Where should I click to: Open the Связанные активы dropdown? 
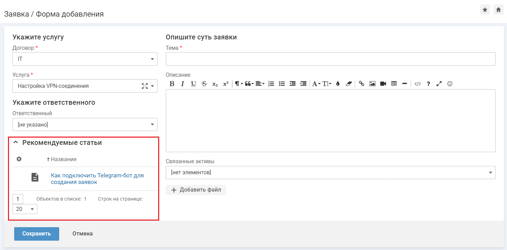point(331,172)
